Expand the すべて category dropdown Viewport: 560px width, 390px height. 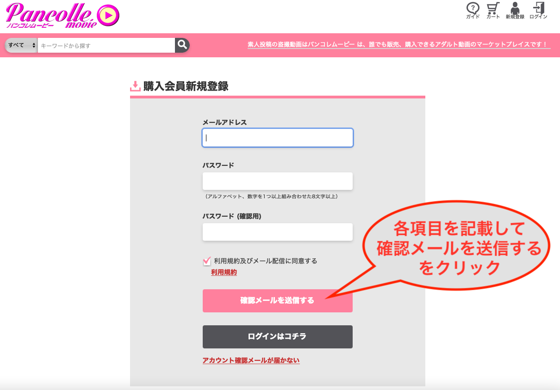21,45
